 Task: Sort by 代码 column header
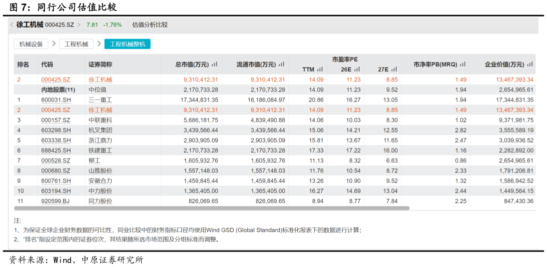click(x=47, y=64)
